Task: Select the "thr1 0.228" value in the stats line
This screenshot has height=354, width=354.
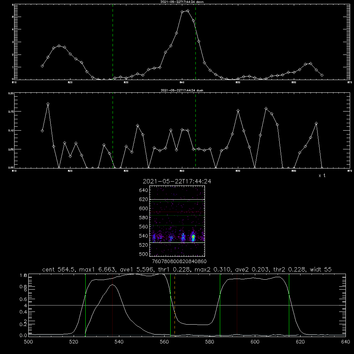Action: coord(175,269)
